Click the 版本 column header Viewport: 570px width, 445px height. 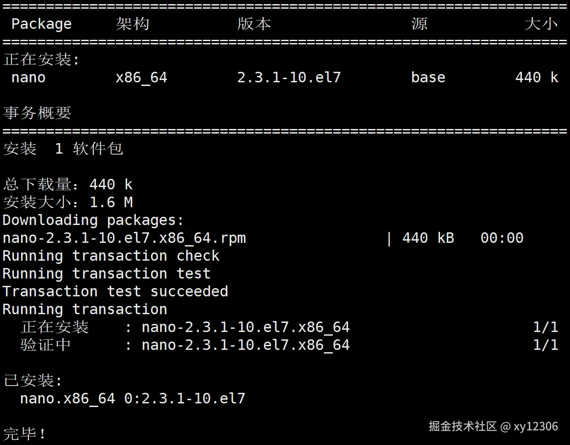tap(254, 24)
